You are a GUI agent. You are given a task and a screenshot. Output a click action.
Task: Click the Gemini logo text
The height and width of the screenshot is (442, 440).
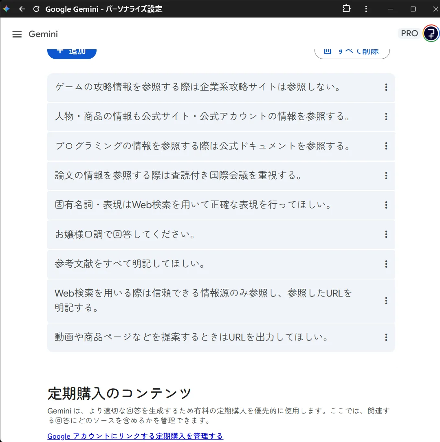[x=43, y=34]
